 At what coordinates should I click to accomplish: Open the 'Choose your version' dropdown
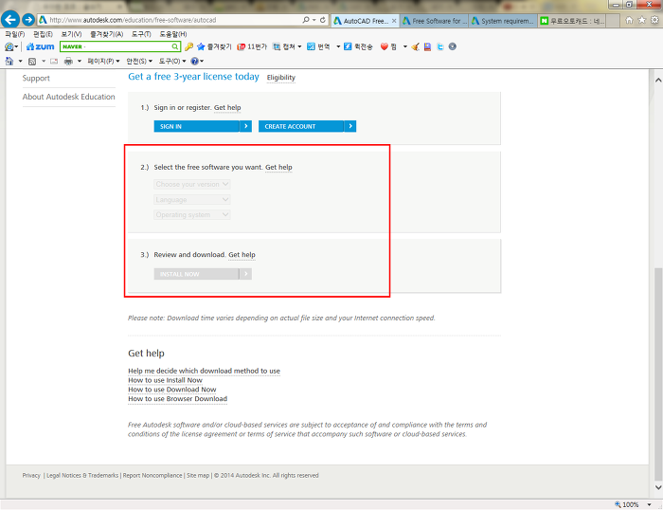coord(192,184)
